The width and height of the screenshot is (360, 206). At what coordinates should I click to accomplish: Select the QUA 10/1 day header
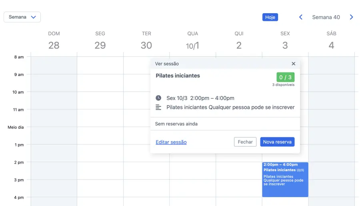pyautogui.click(x=192, y=40)
